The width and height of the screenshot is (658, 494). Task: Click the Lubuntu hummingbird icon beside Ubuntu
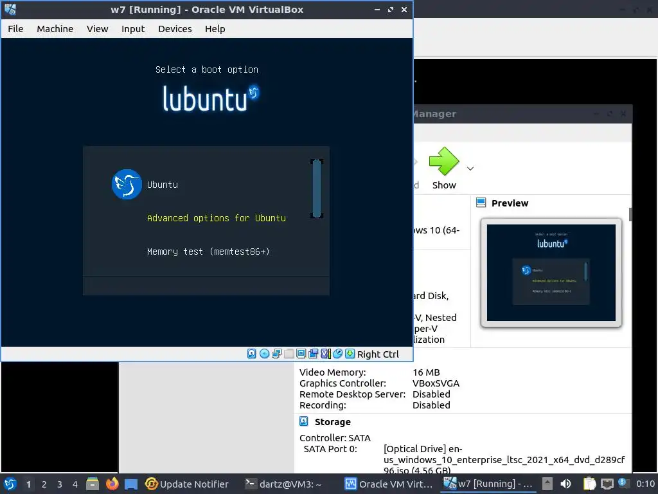tap(127, 185)
